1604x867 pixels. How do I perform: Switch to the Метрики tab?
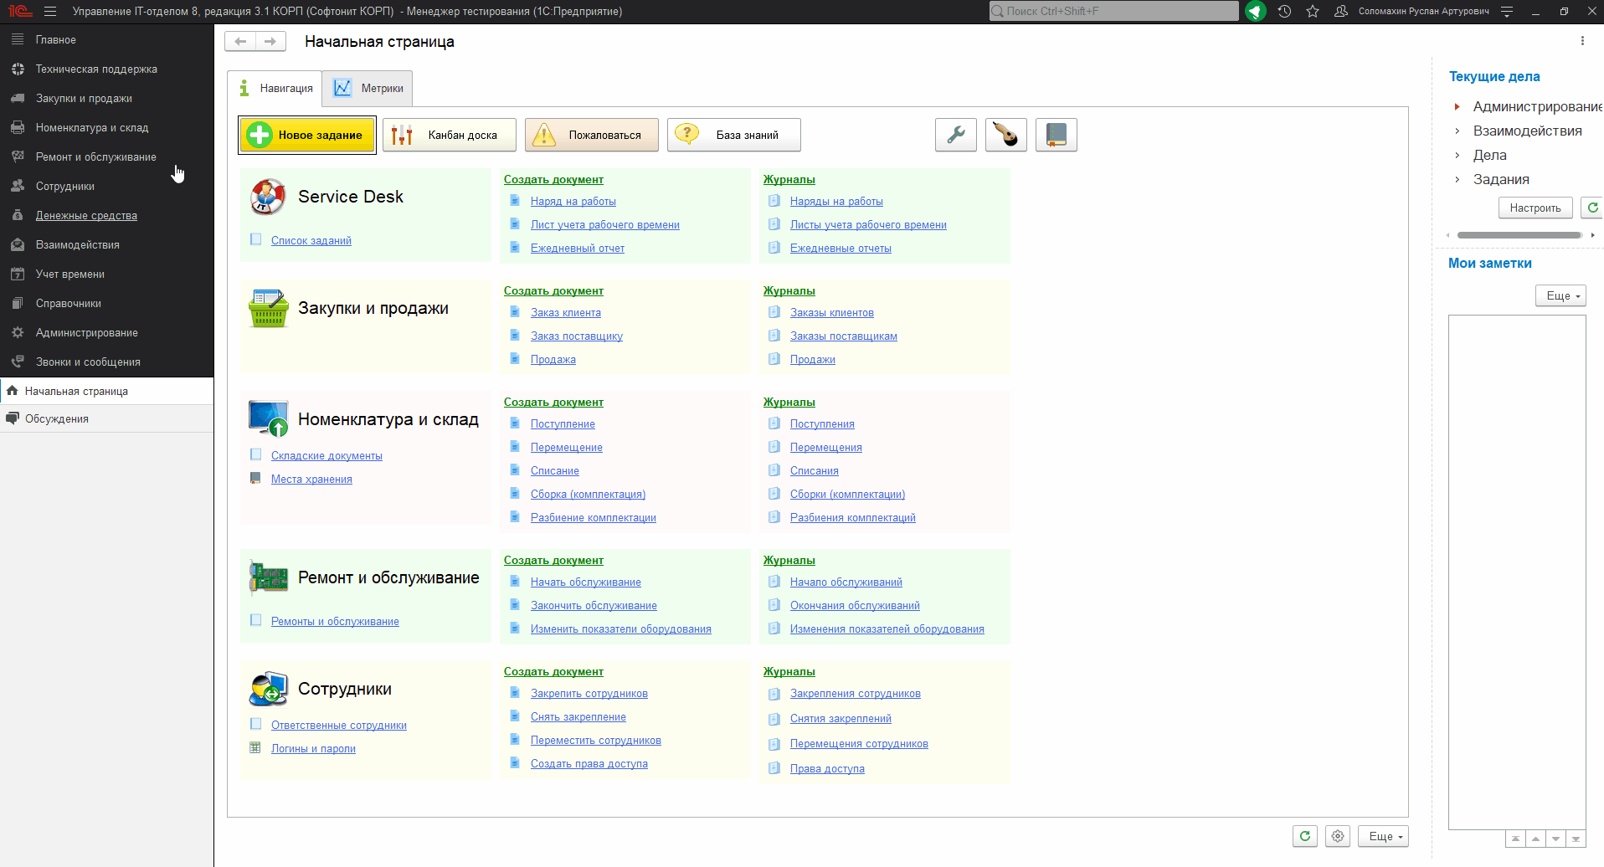(x=368, y=89)
